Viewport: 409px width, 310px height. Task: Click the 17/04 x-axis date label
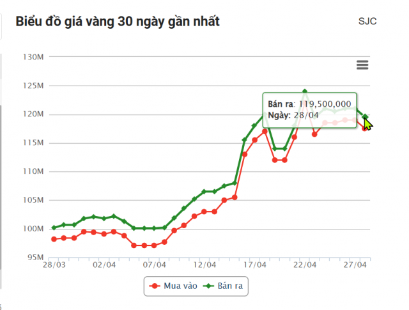(254, 265)
